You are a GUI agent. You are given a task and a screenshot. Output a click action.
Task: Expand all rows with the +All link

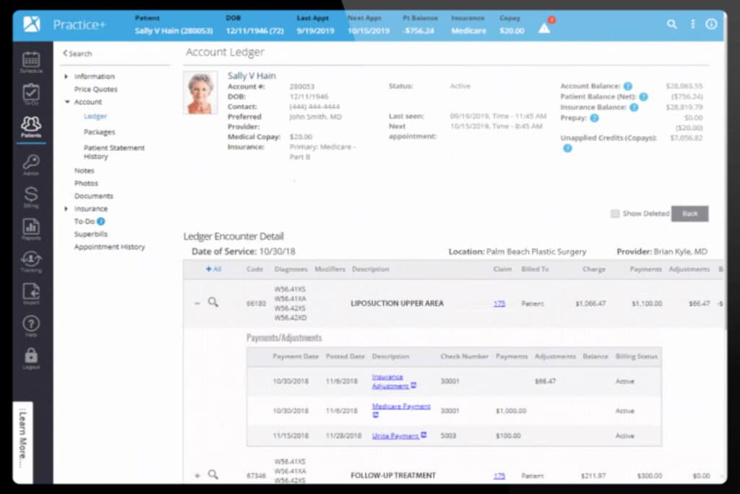(213, 269)
